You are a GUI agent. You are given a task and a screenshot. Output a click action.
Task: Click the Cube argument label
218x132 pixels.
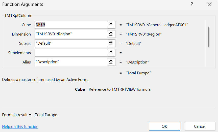(26, 25)
